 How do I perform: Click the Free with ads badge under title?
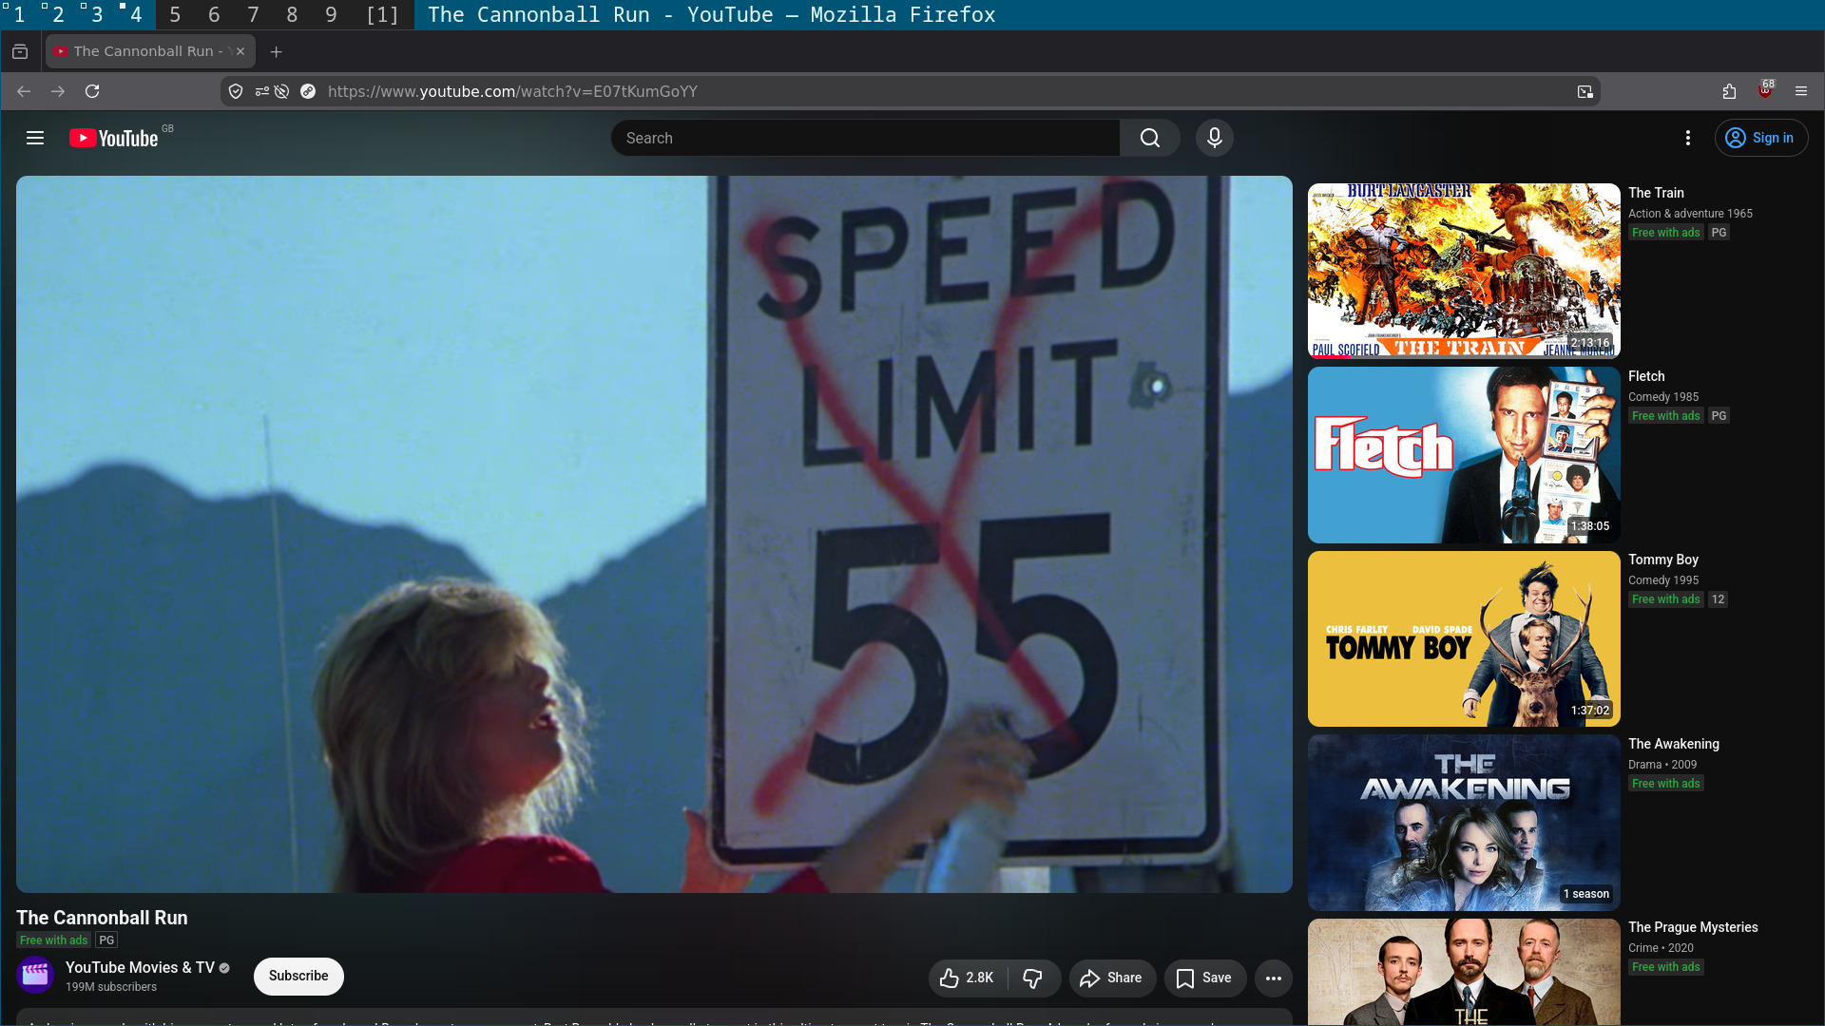tap(54, 940)
